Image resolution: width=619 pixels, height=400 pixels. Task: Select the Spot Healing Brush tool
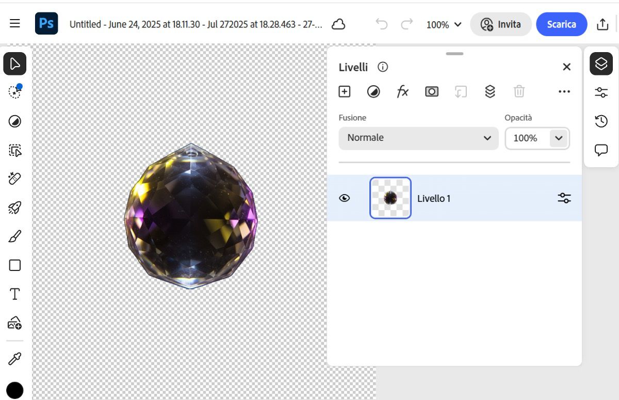click(x=14, y=178)
